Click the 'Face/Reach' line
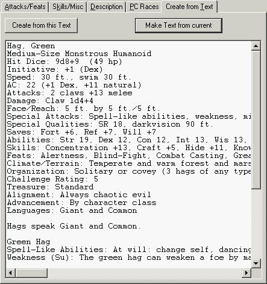The width and height of the screenshot is (267, 284). click(x=84, y=109)
